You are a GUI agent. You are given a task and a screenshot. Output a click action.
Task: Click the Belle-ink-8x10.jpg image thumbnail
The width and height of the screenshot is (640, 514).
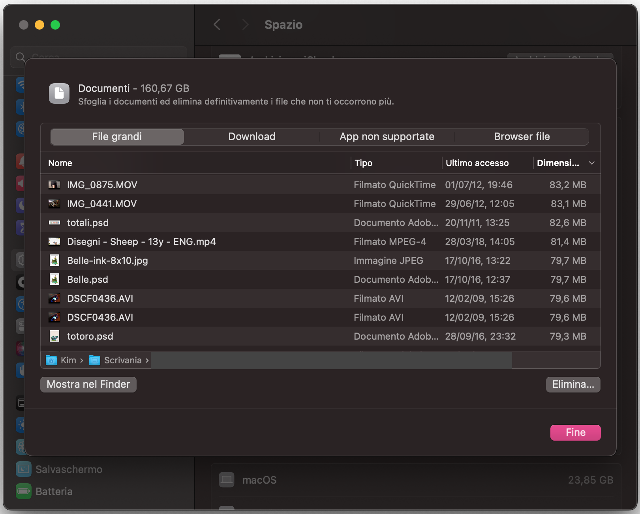(54, 260)
